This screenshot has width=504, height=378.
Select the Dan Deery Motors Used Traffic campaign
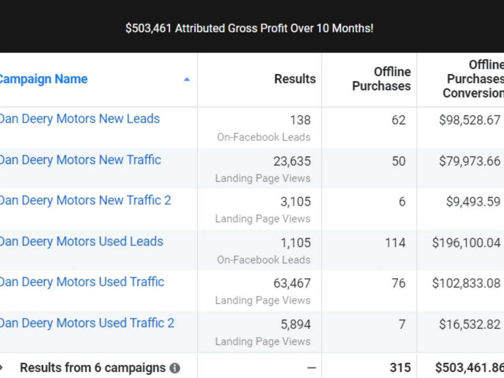[x=82, y=282]
